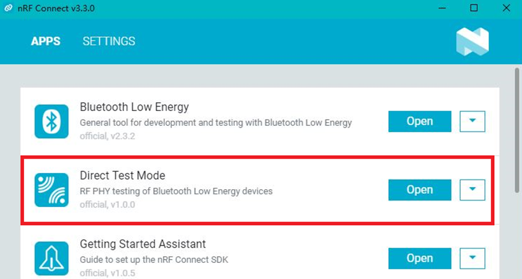Expand Getting Started Assistant options dropdown
This screenshot has height=279, width=522.
[472, 258]
